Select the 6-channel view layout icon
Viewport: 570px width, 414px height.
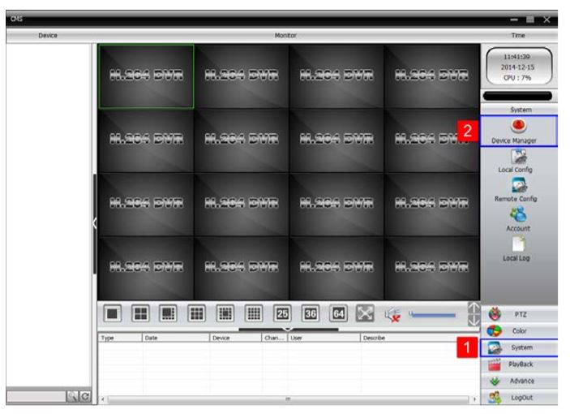[168, 313]
